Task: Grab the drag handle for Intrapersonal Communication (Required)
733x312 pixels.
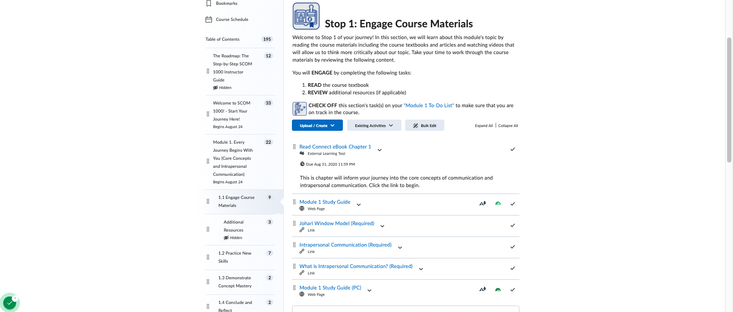Action: pyautogui.click(x=294, y=245)
